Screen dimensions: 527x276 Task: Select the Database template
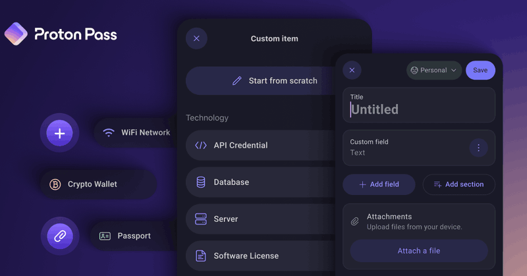(x=260, y=182)
